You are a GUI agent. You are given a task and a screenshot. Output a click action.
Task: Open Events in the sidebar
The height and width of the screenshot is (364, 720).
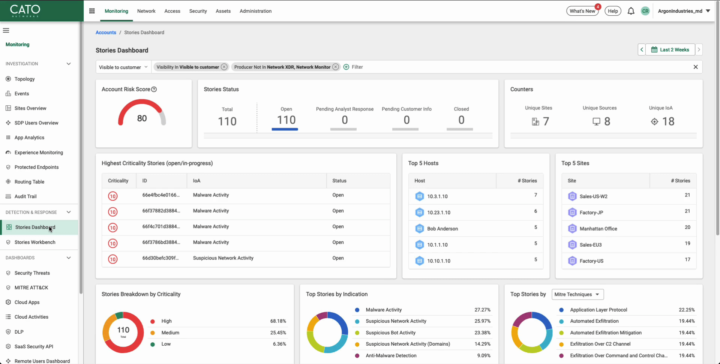click(21, 93)
